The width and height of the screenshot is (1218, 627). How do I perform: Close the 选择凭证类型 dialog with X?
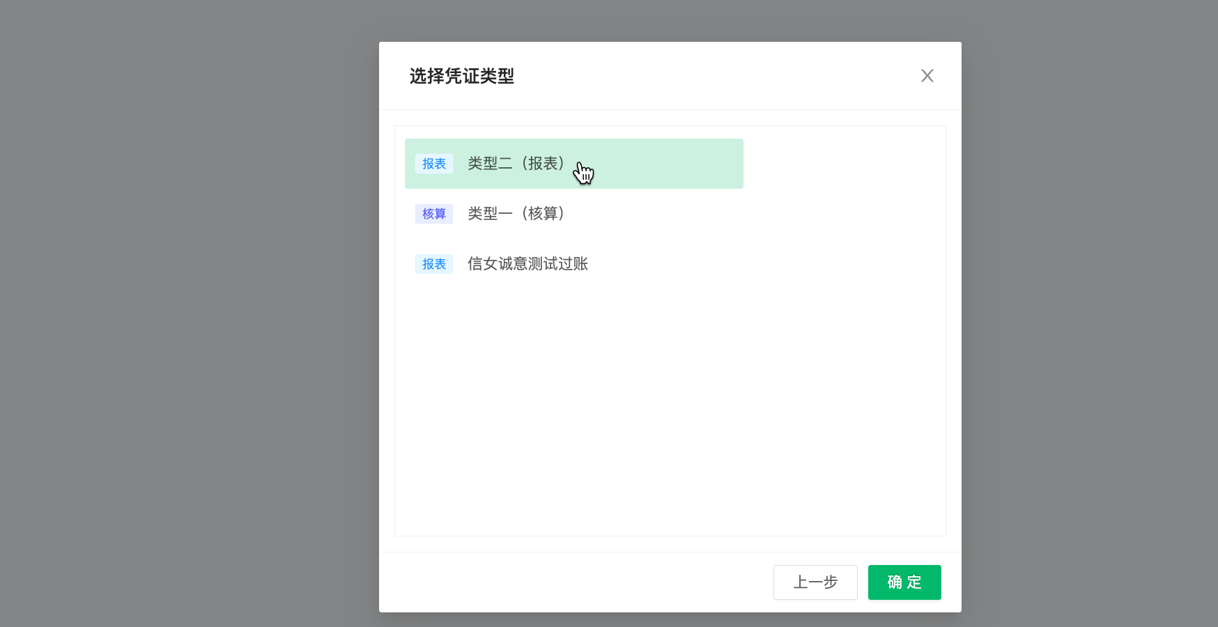point(927,76)
